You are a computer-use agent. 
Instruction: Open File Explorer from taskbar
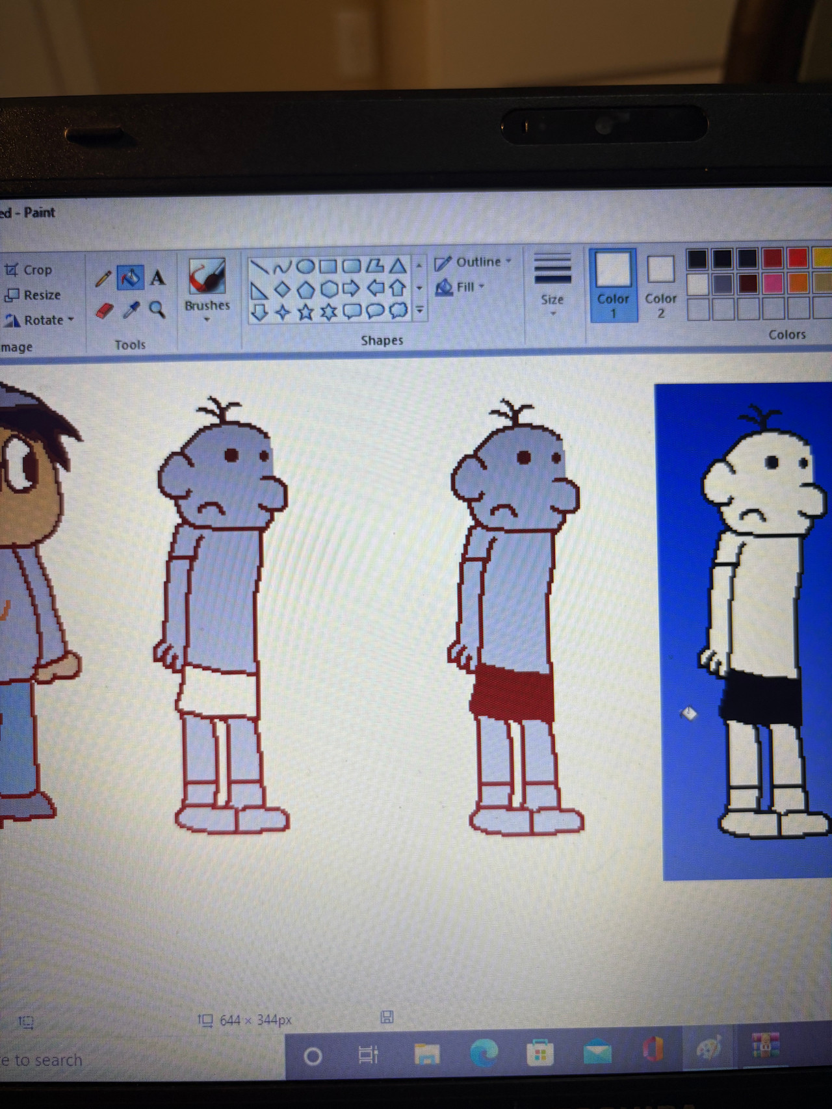click(x=426, y=1054)
